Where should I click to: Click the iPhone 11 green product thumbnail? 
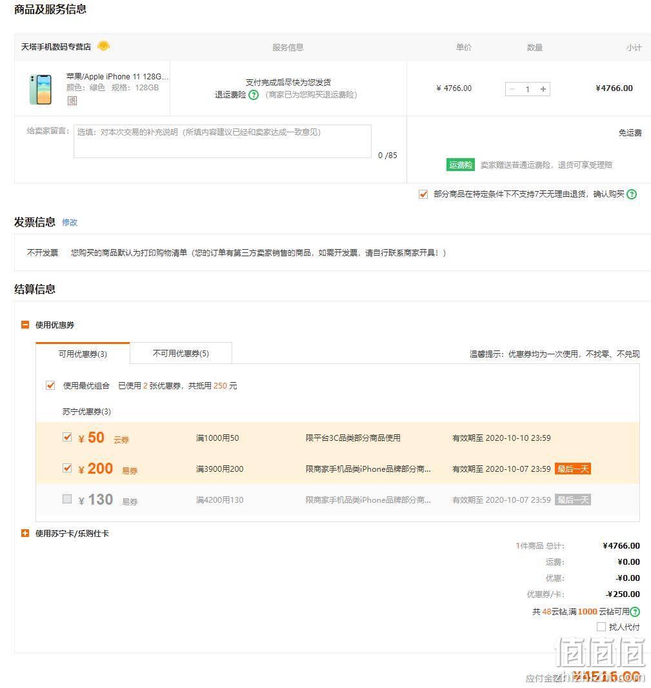pyautogui.click(x=41, y=89)
